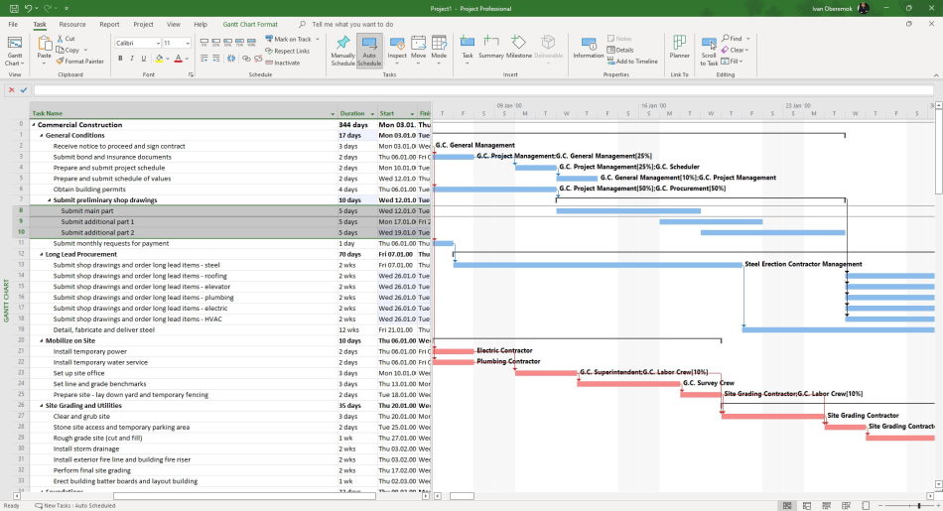The width and height of the screenshot is (943, 511).
Task: Mark selected tasks 100% complete
Action: 251,43
